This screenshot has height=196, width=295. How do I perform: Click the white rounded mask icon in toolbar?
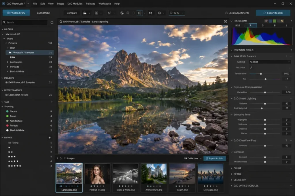122,13
